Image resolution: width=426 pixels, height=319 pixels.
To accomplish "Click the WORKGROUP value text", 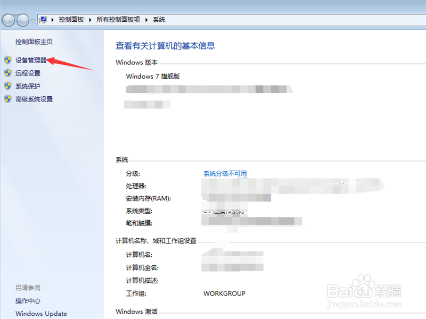I will (224, 293).
